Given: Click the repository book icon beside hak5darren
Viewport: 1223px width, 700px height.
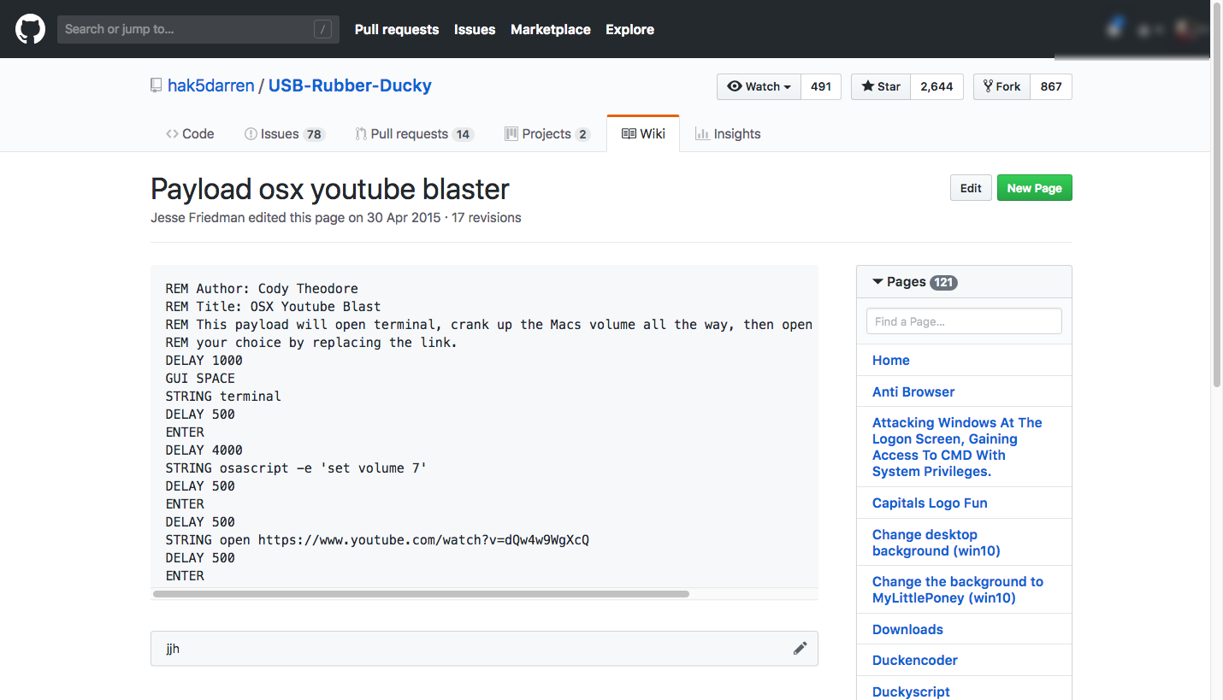Looking at the screenshot, I should (156, 85).
